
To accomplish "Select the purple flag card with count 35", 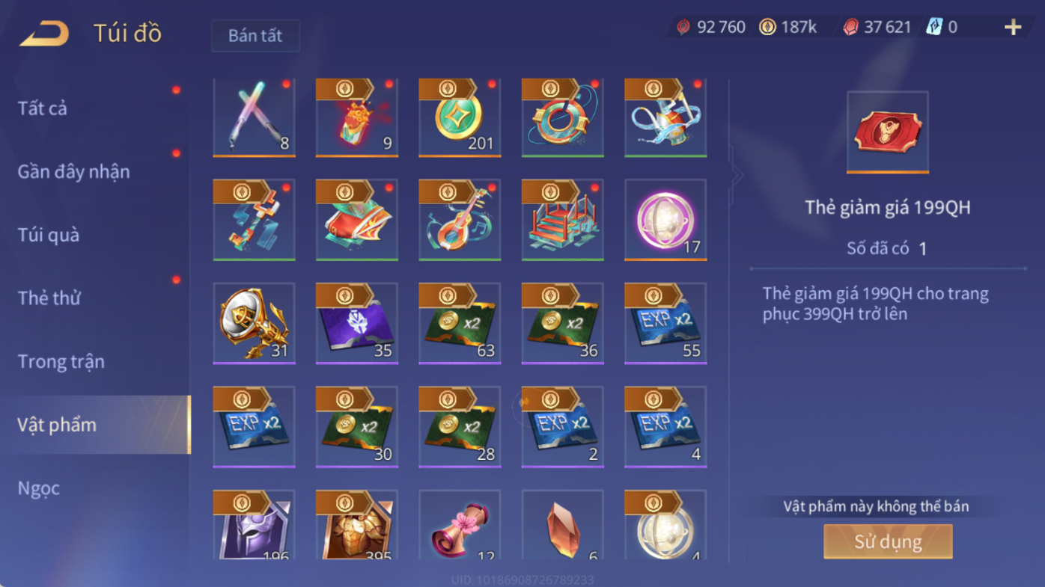I will 357,323.
